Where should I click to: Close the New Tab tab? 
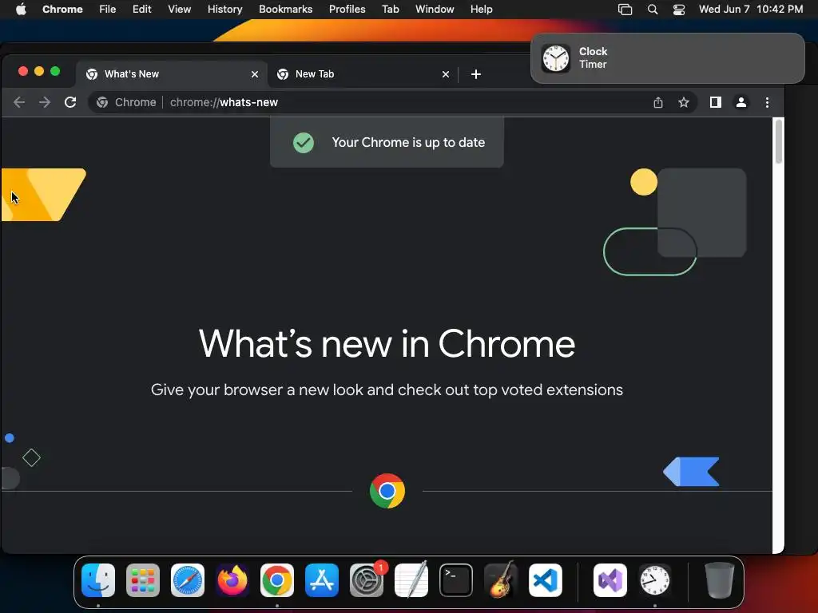pos(446,74)
